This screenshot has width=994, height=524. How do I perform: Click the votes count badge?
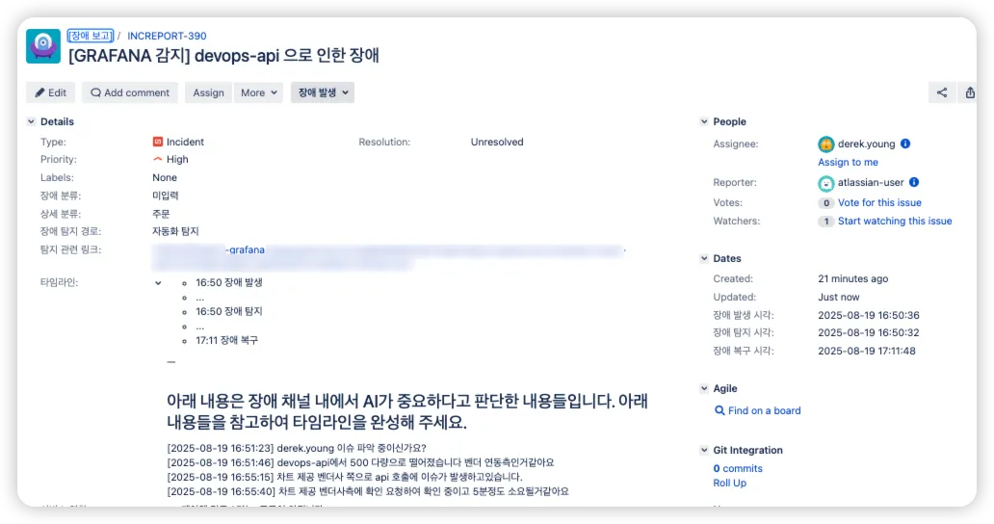(x=826, y=203)
